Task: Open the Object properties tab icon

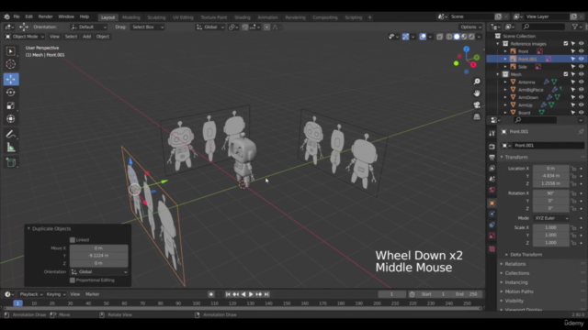Action: coord(492,203)
